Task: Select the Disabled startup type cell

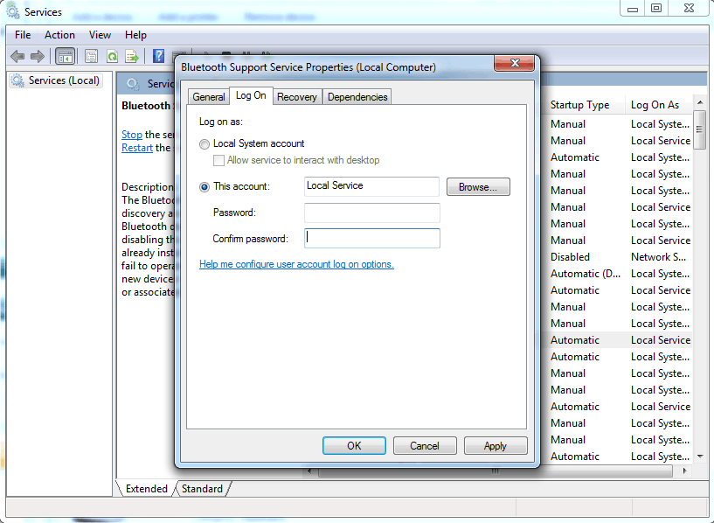Action: click(x=570, y=257)
